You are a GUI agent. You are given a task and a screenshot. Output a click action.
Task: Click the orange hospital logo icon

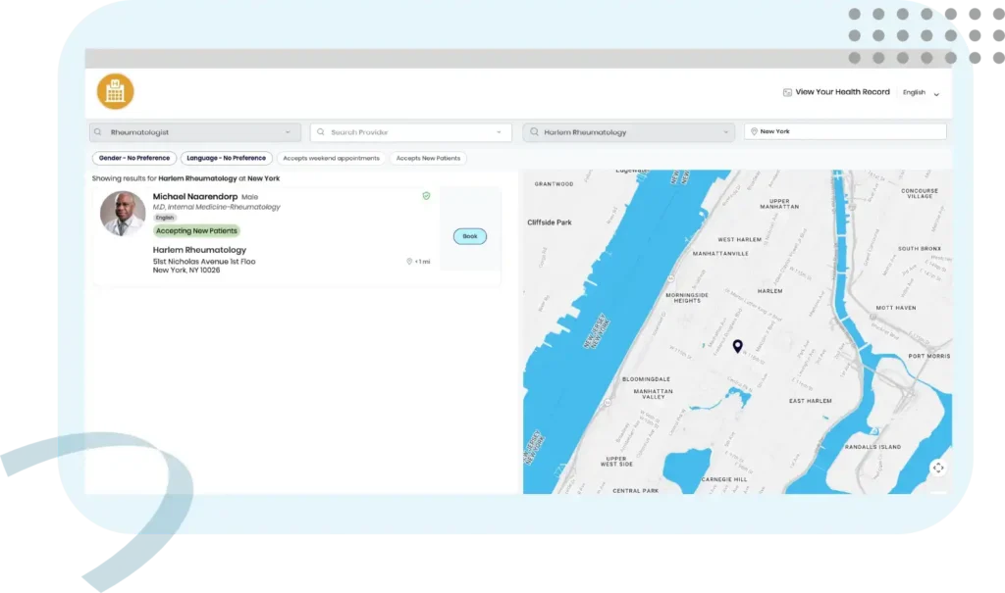pyautogui.click(x=116, y=91)
